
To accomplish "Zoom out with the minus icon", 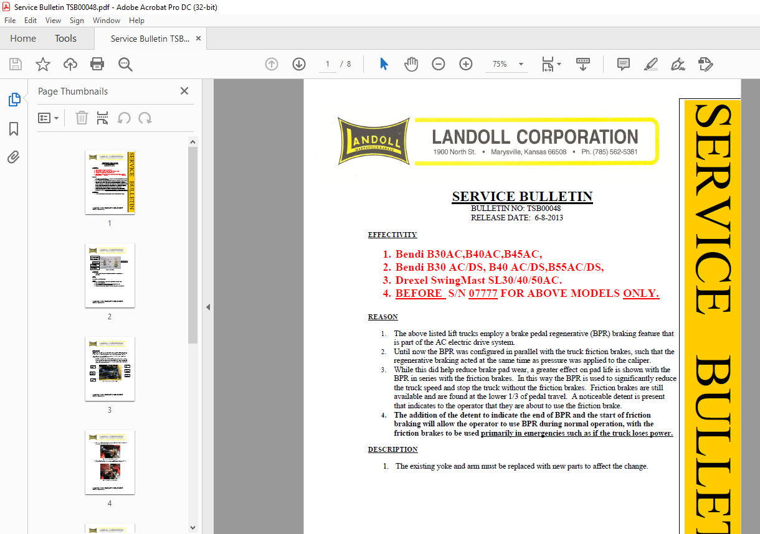I will click(439, 64).
